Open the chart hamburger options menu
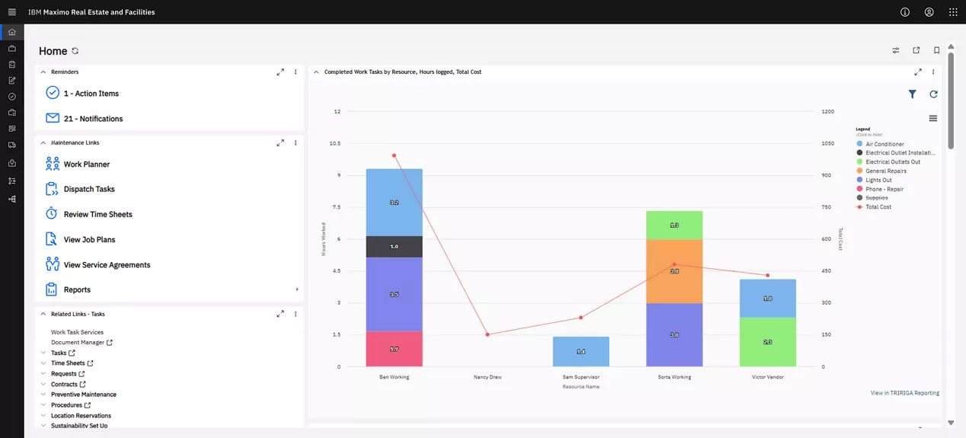Screen dimensions: 966x438 click(x=933, y=118)
